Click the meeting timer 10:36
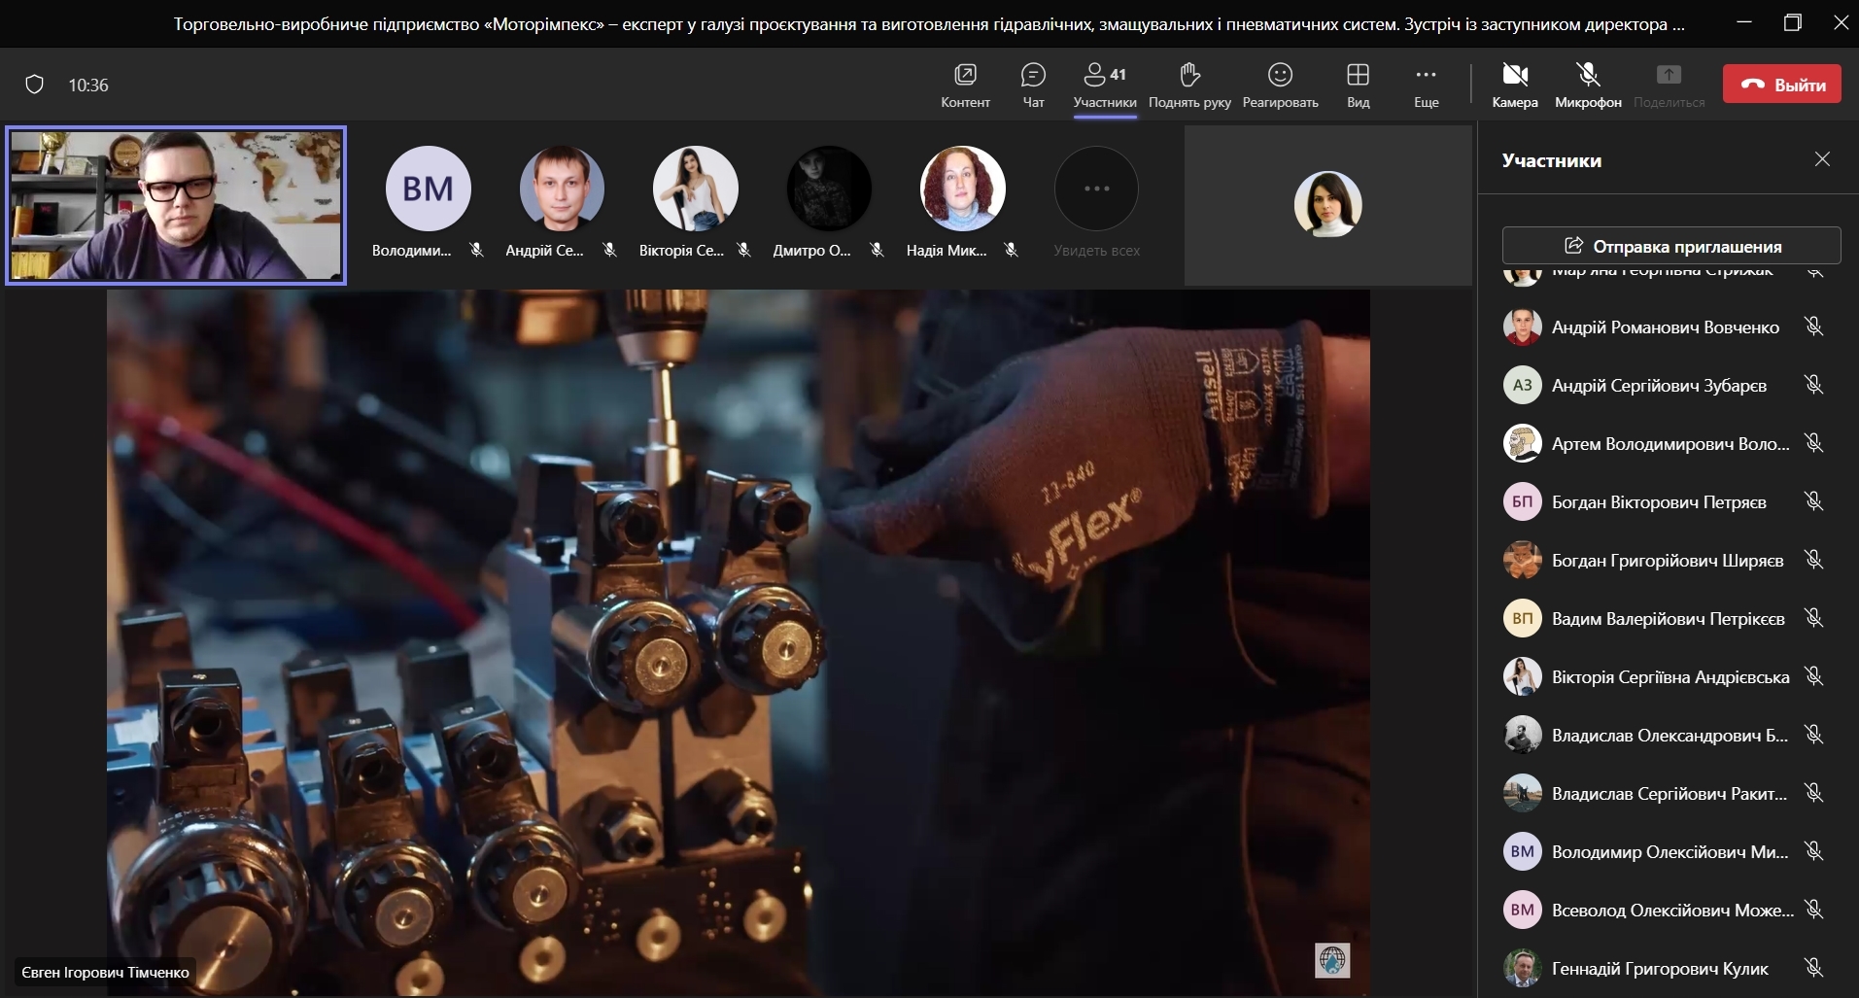Viewport: 1859px width, 998px height. pyautogui.click(x=88, y=86)
